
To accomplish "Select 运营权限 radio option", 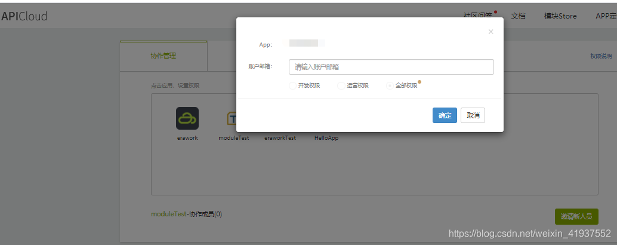I will coord(341,85).
